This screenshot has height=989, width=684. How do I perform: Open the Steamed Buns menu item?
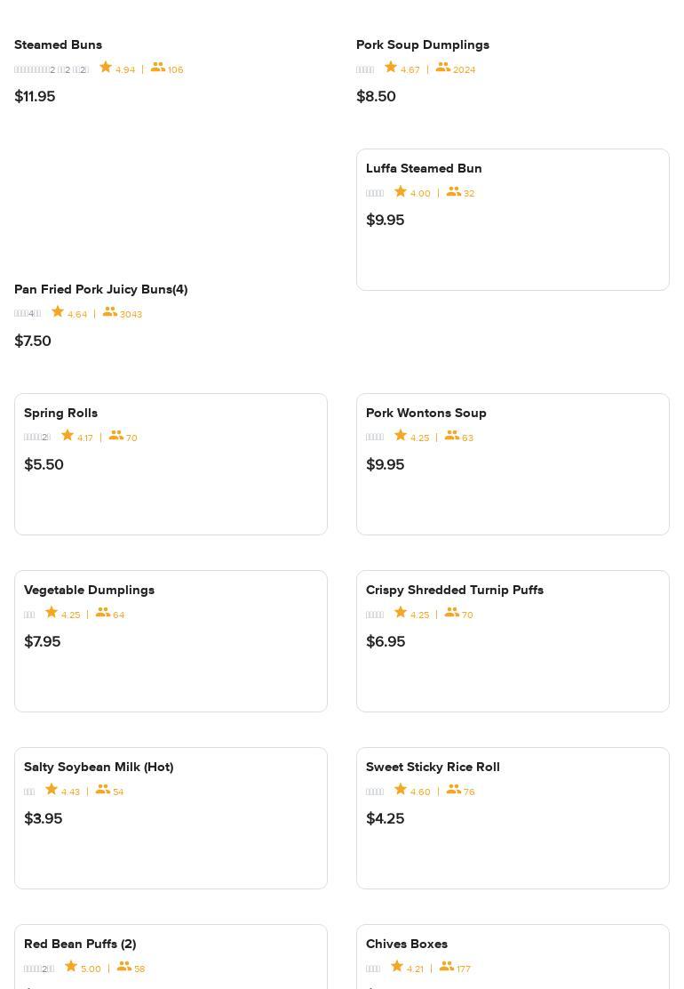(x=58, y=44)
